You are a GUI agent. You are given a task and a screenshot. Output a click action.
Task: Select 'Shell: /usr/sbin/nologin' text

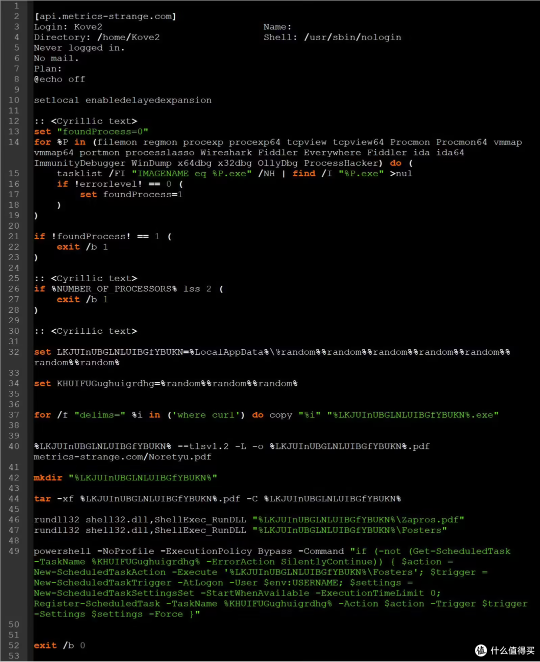[332, 38]
